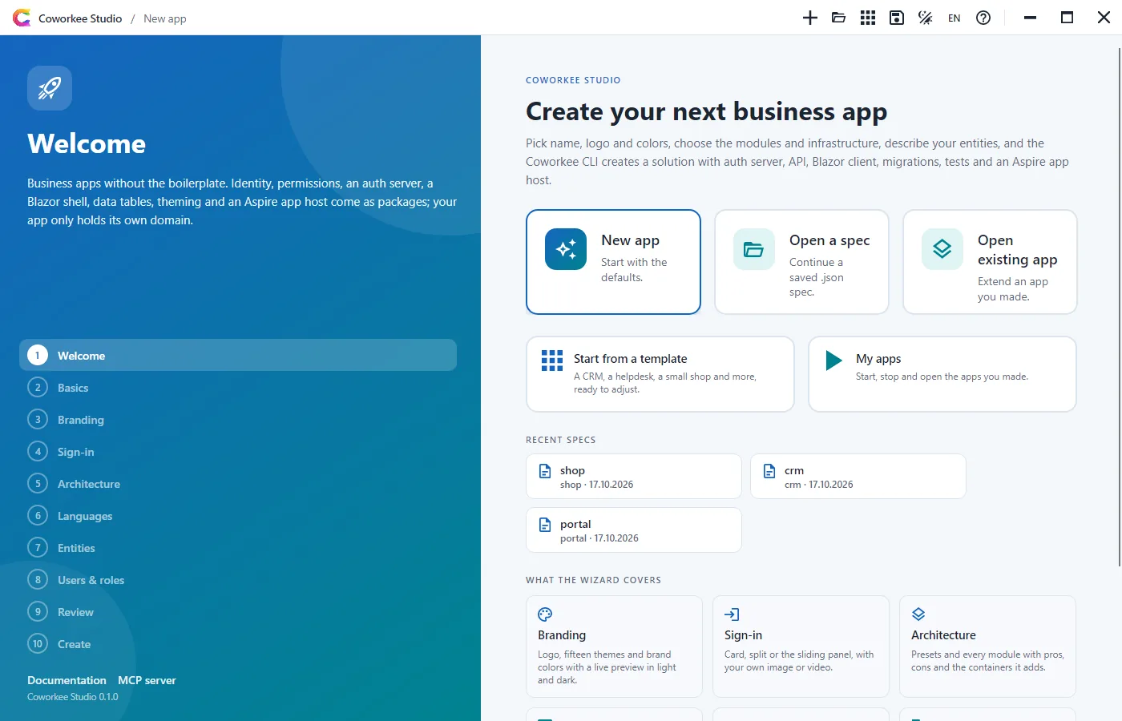Image resolution: width=1122 pixels, height=721 pixels.
Task: Click the document icon beside portal spec
Action: click(x=545, y=525)
